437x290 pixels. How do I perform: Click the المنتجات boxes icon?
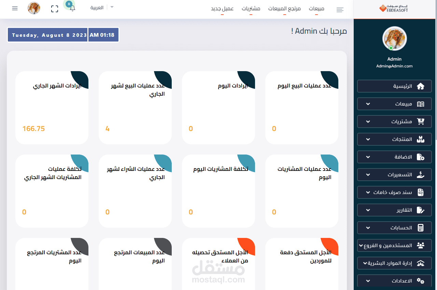[x=421, y=139]
